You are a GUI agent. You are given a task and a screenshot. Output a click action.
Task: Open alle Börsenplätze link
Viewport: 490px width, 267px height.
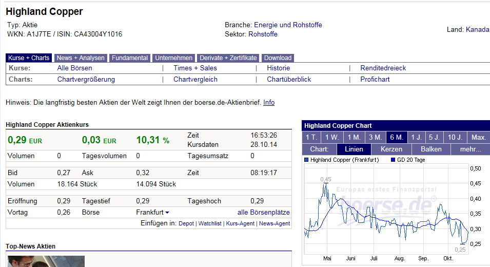point(263,212)
